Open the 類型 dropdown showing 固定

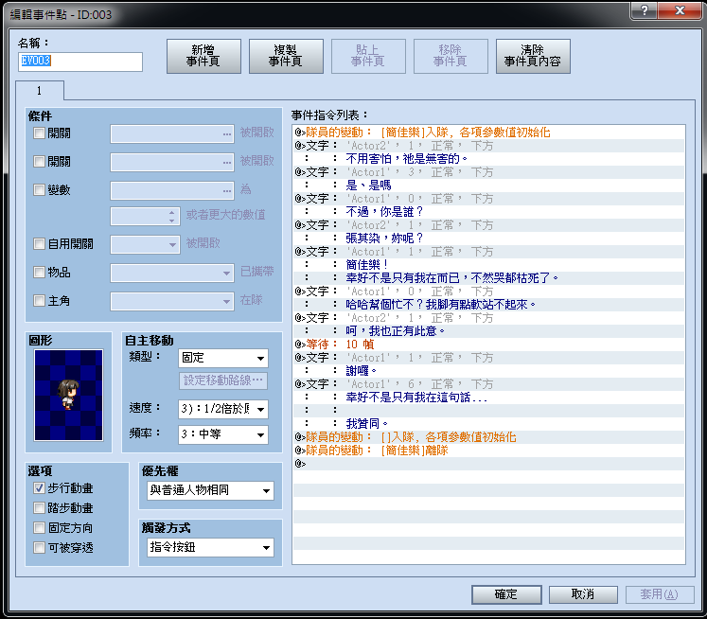pos(223,358)
